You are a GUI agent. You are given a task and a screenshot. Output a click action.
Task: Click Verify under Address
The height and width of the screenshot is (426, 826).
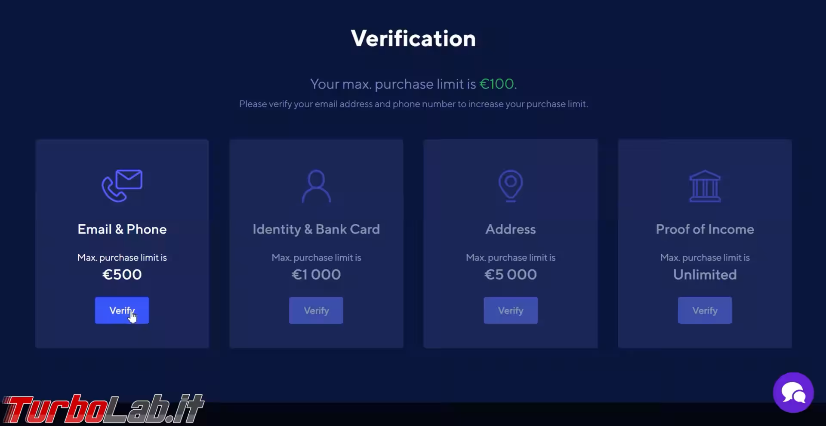point(510,310)
